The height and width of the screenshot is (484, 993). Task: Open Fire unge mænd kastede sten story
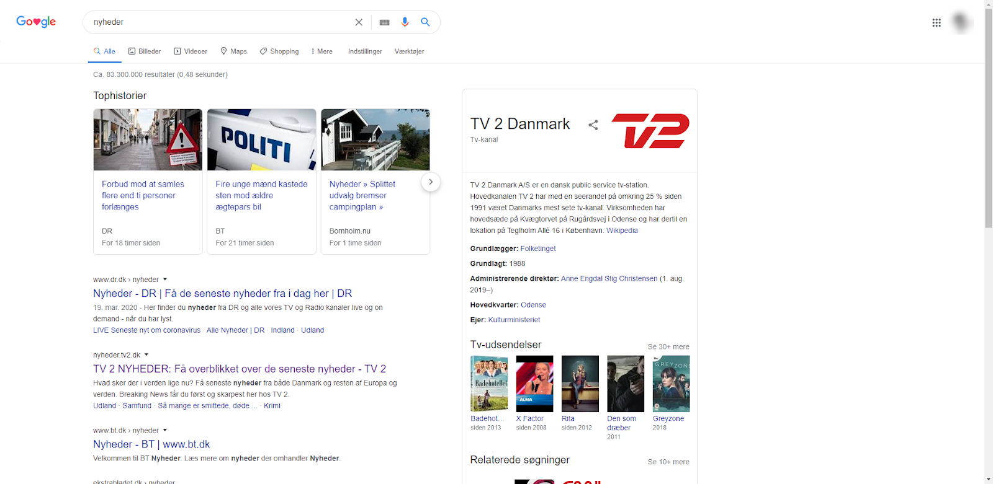pyautogui.click(x=261, y=195)
